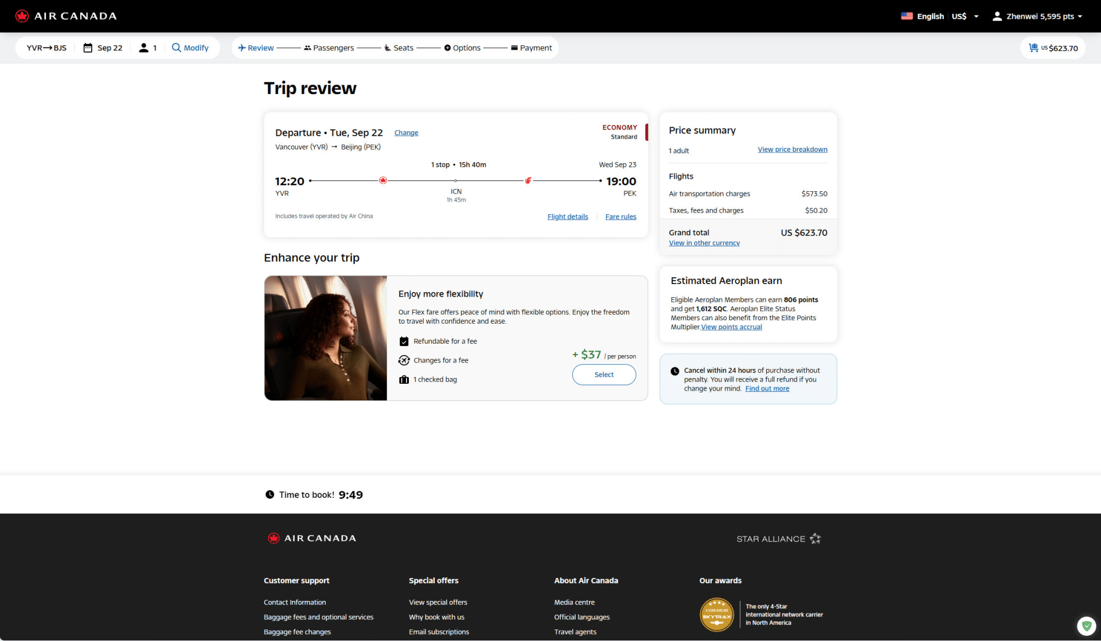1101x641 pixels.
Task: Click the changes-for-a-fee plane icon
Action: (x=404, y=360)
